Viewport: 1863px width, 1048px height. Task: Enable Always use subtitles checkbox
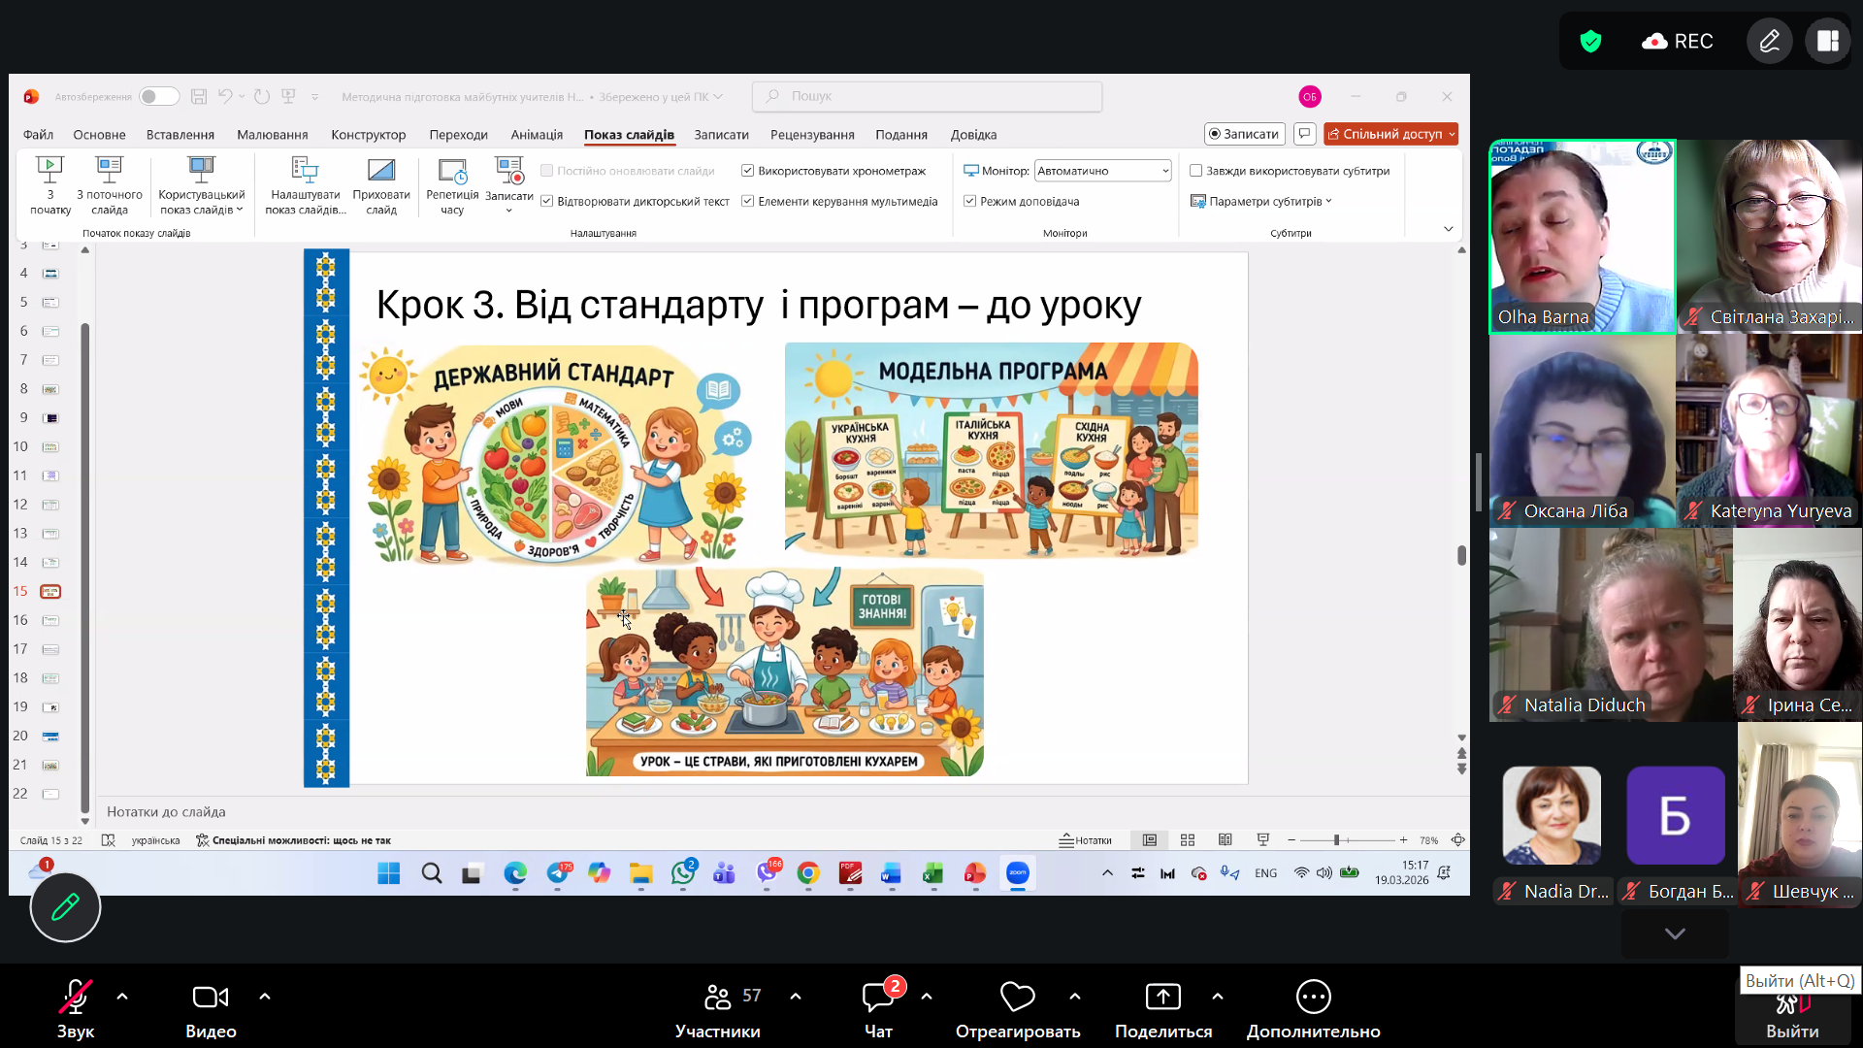1196,171
